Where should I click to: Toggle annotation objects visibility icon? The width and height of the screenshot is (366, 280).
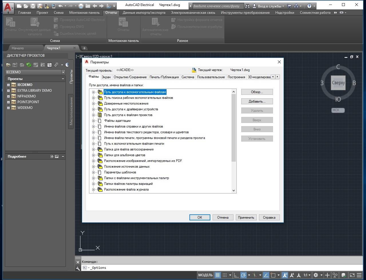285,275
